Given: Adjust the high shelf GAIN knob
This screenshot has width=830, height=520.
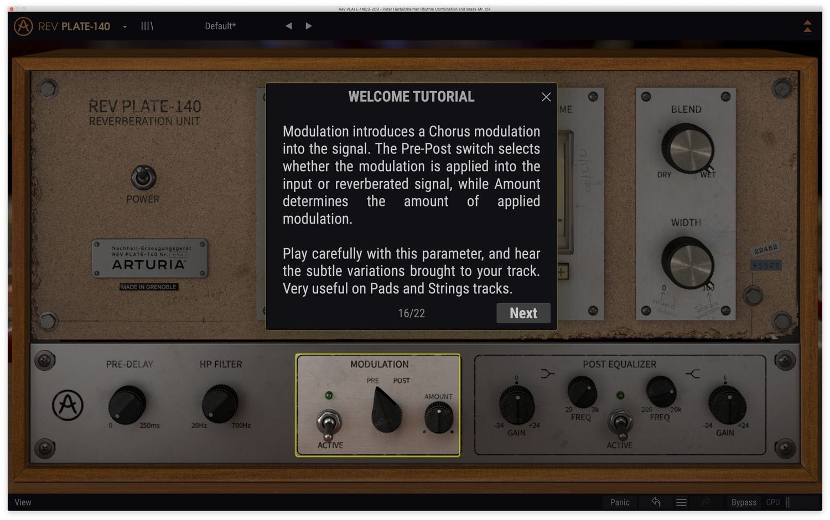Looking at the screenshot, I should (727, 405).
